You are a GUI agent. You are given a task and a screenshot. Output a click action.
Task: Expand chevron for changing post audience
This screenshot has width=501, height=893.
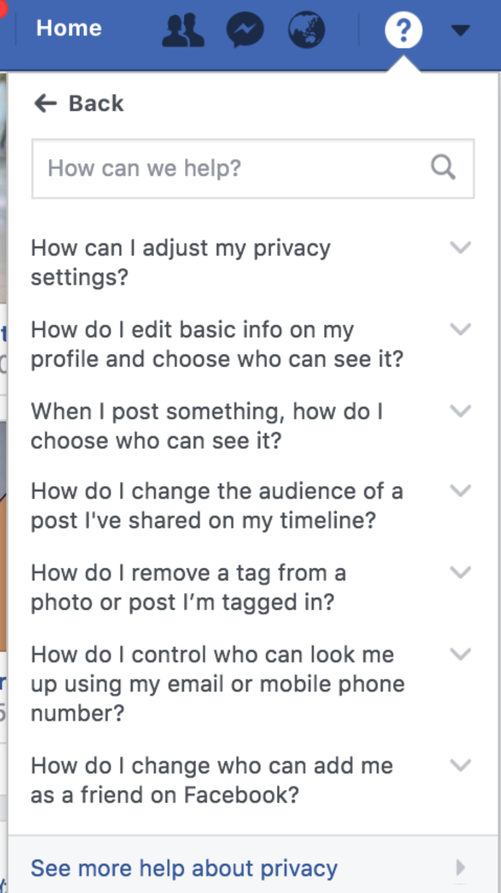[x=460, y=491]
